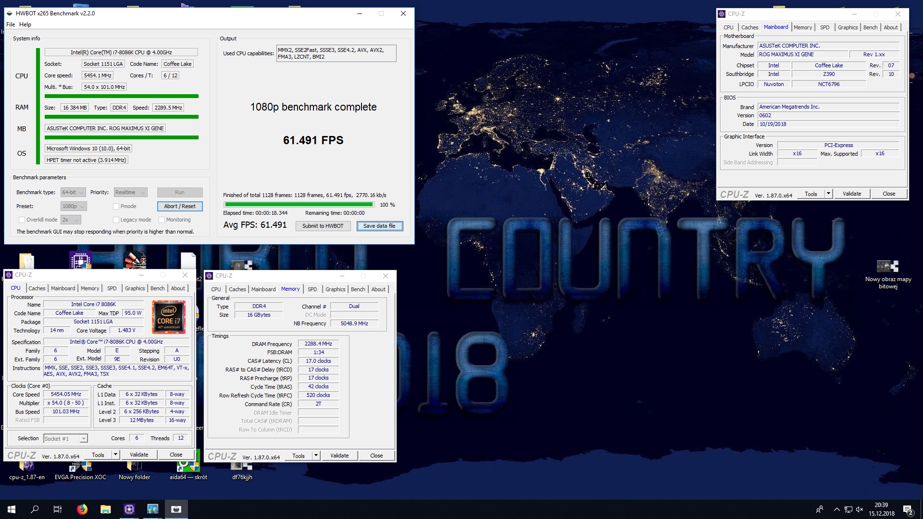Select the aida64 — skrót desktop shortcut
Screen dimensions: 923x519
coord(188,471)
